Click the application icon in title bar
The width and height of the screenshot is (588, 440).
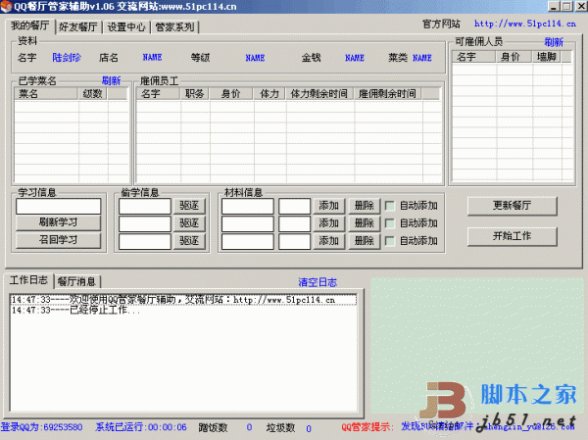[6, 7]
